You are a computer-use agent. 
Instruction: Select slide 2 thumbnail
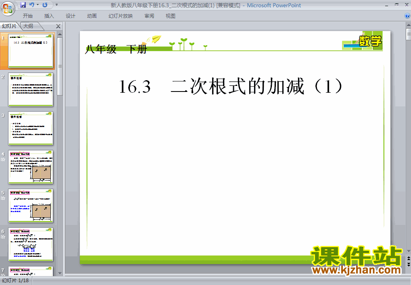tap(31, 89)
